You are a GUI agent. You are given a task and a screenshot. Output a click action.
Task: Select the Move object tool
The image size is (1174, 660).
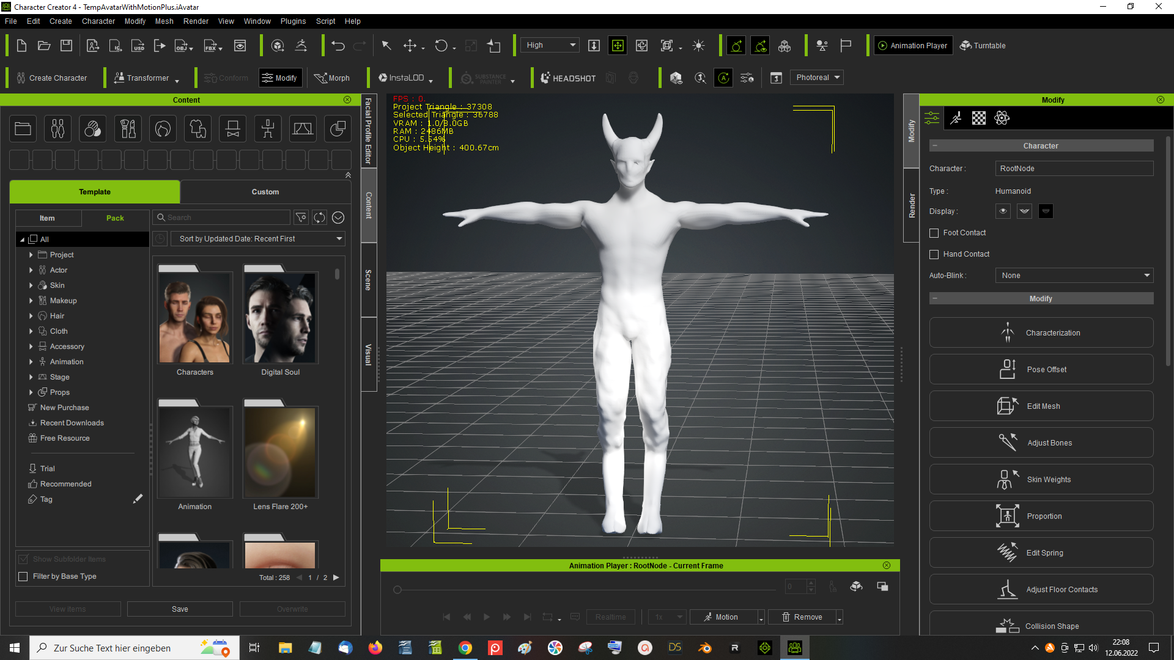pos(410,46)
